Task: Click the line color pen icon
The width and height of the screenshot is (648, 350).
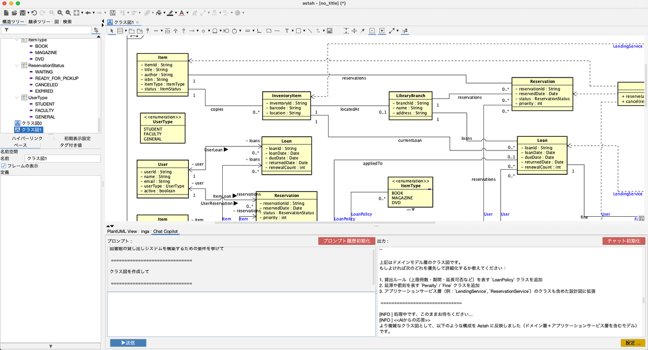Action: [x=170, y=12]
